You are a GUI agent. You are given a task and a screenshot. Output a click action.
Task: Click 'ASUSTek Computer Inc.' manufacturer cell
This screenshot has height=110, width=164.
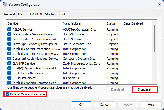pos(79,29)
